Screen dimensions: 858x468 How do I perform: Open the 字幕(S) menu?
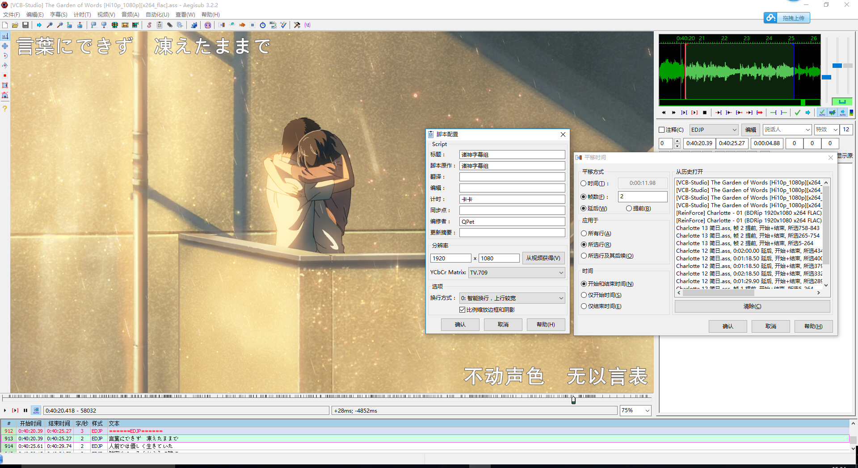click(x=59, y=15)
